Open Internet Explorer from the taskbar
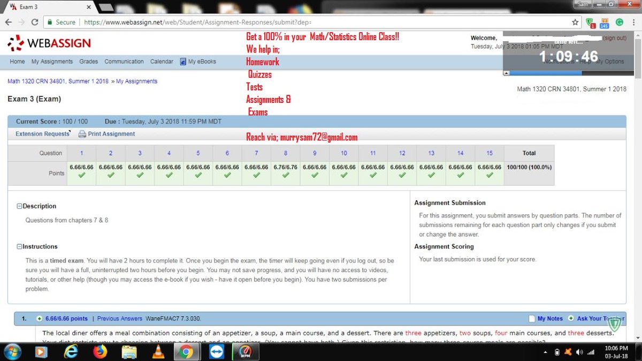642x361 pixels. tap(71, 352)
